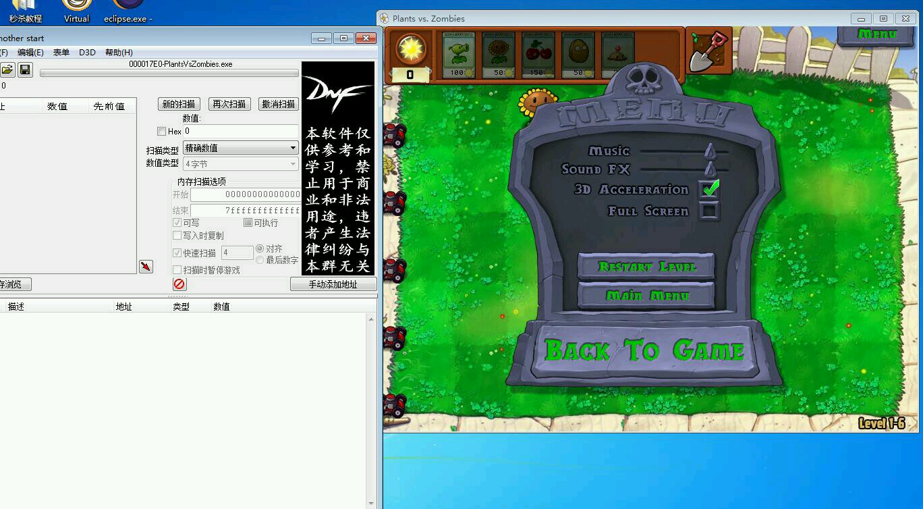Click the Level 1-6 label in the game

[881, 423]
